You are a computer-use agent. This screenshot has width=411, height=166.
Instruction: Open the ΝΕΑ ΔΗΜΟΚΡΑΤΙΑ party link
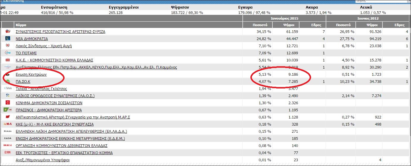(32, 39)
